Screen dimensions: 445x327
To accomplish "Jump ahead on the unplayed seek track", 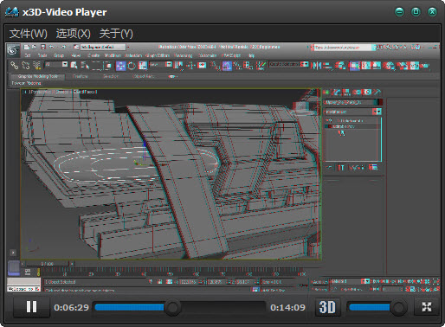I will pos(222,307).
